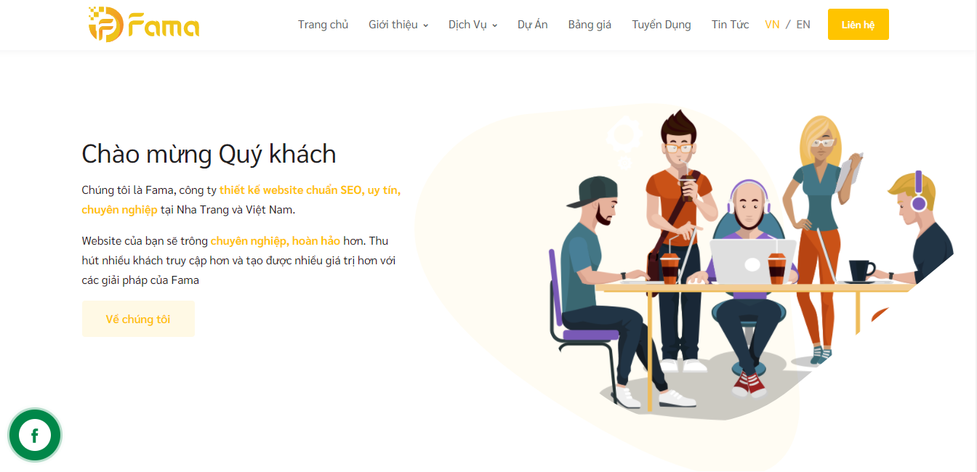Click the Fama logo icon
This screenshot has height=472, width=977.
(x=106, y=24)
